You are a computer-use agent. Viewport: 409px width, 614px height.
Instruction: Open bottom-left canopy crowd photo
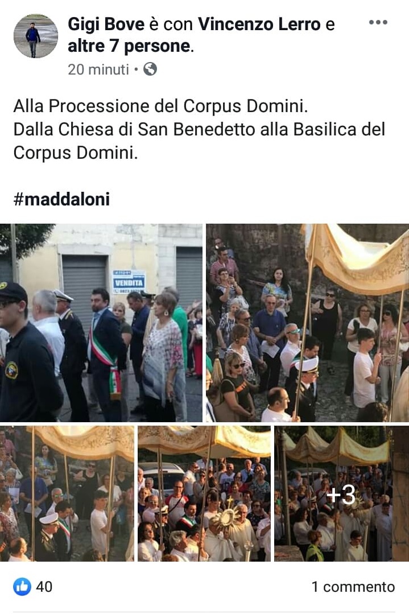(67, 493)
